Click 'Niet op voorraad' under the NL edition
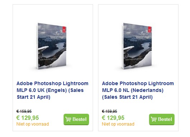Image resolution: width=190 pixels, height=137 pixels. click(x=118, y=124)
